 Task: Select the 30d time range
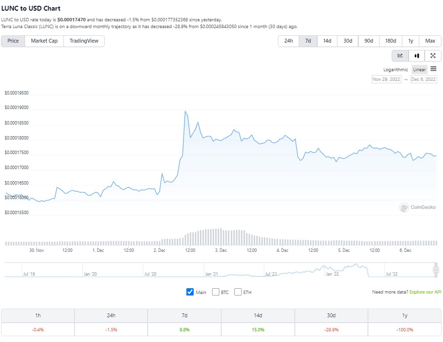[x=348, y=41]
